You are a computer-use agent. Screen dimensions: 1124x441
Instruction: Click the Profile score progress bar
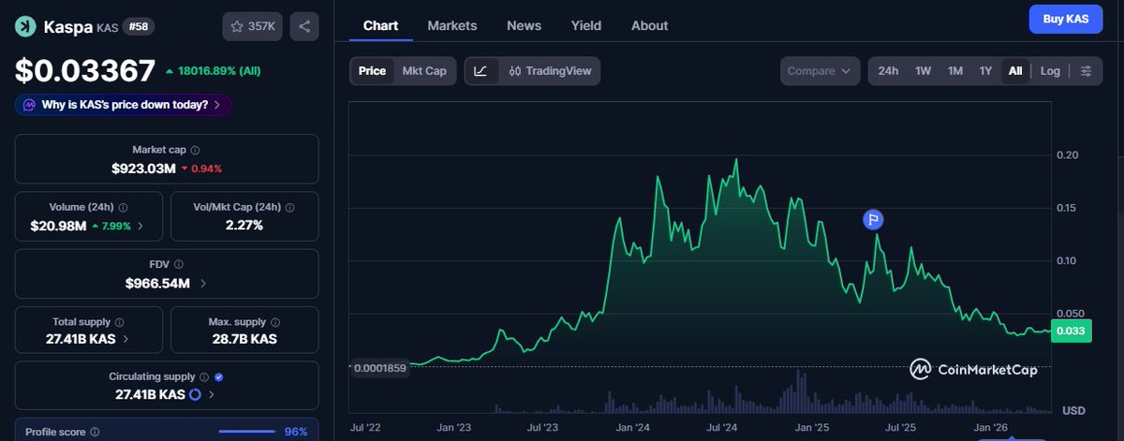pos(247,432)
